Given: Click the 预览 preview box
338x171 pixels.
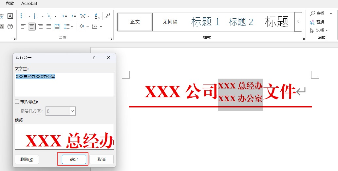Looking at the screenshot, I should [x=64, y=137].
